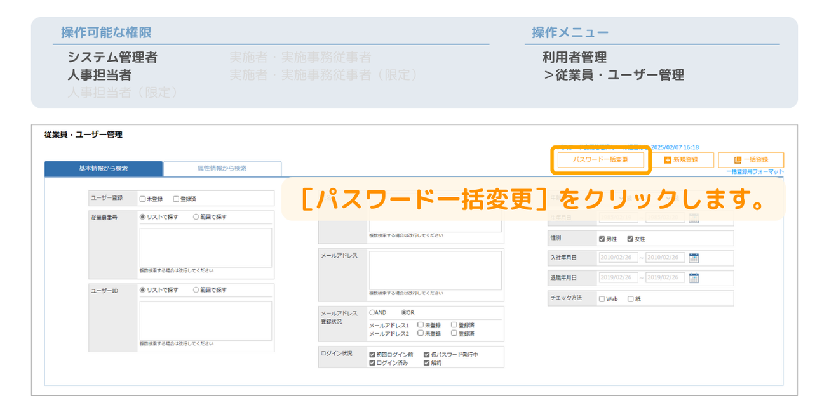The height and width of the screenshot is (410, 829).
Task: Check 登録済 under ユーザー登録
Action: point(177,199)
